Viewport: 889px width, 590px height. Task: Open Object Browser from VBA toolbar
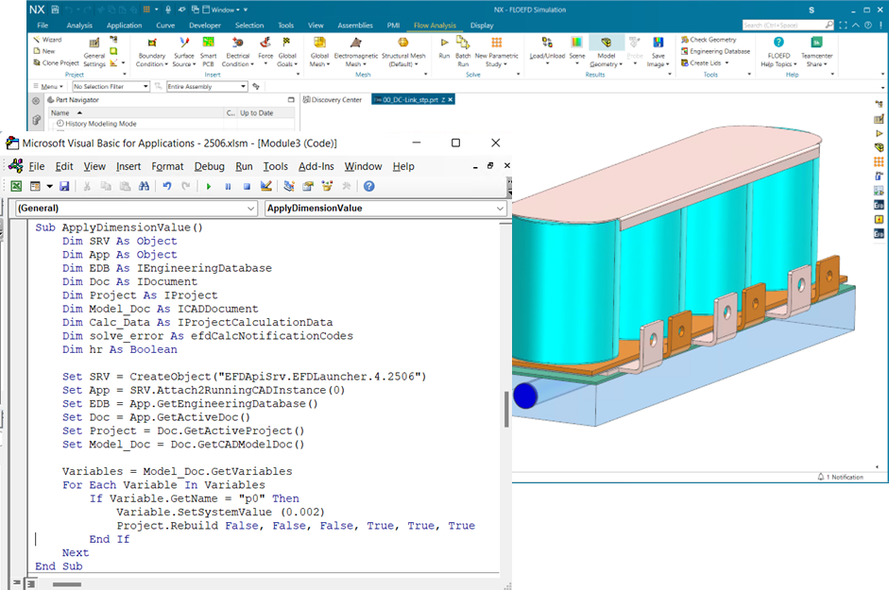(x=327, y=186)
